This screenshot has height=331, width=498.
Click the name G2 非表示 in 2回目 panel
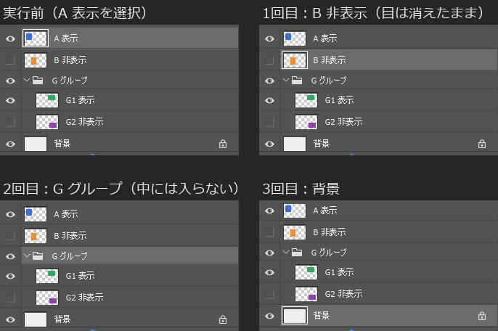84,298
